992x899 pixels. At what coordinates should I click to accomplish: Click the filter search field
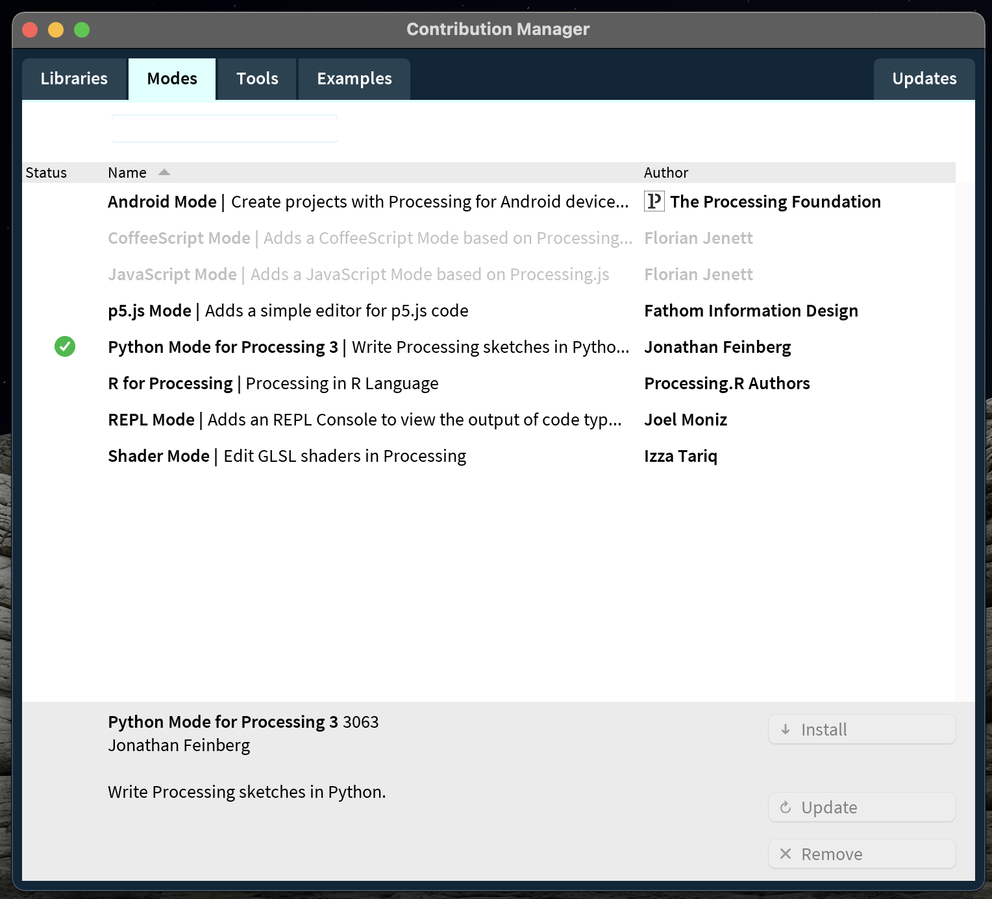click(225, 128)
